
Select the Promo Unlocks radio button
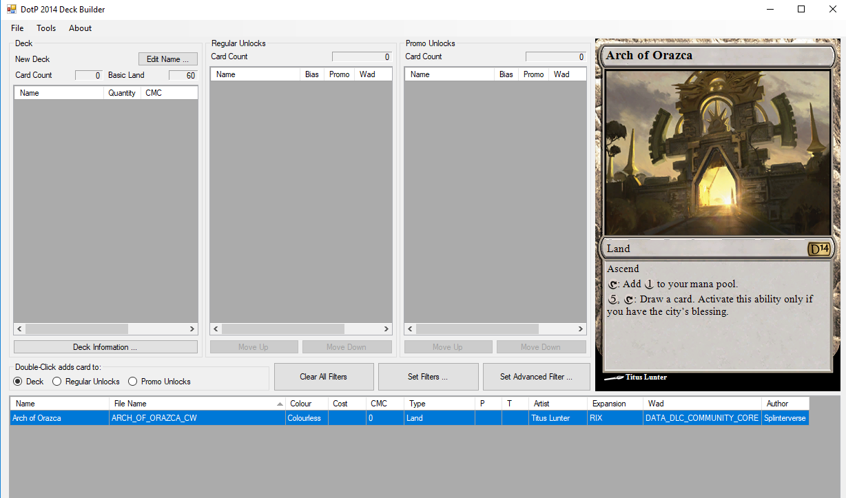[x=159, y=382]
